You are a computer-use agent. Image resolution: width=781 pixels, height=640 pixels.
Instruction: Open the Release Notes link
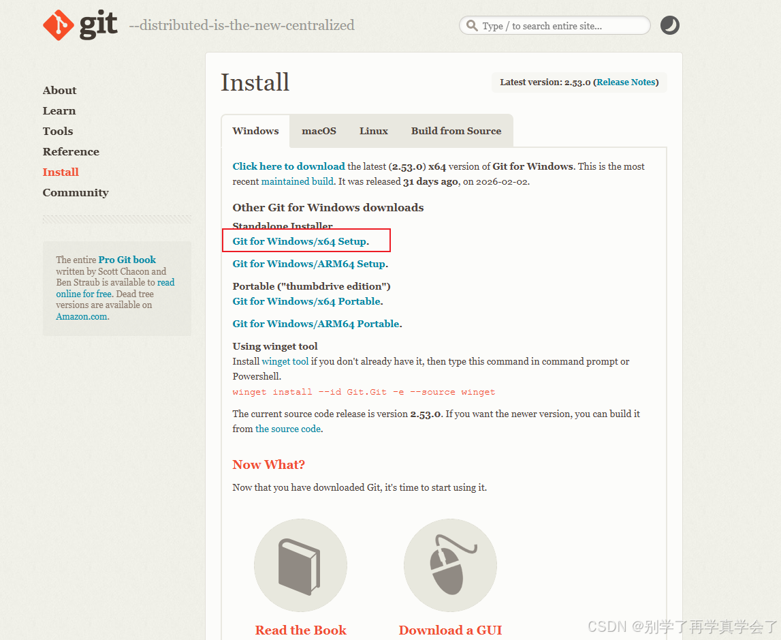626,82
